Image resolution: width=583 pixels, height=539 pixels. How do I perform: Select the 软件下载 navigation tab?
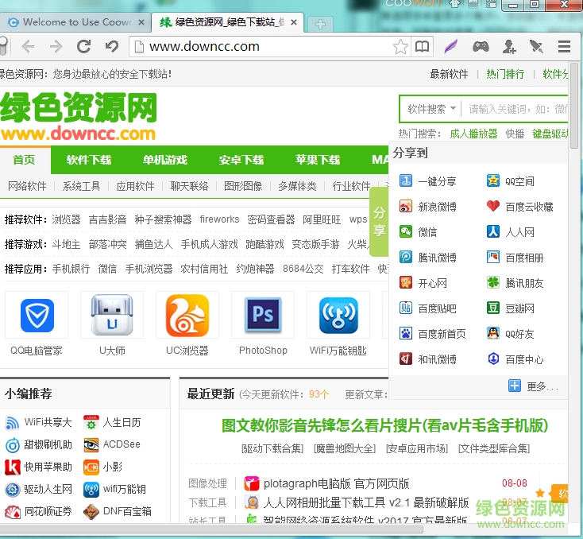[89, 160]
